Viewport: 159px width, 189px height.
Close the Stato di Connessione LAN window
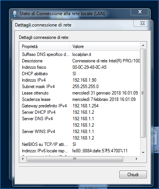point(140,12)
